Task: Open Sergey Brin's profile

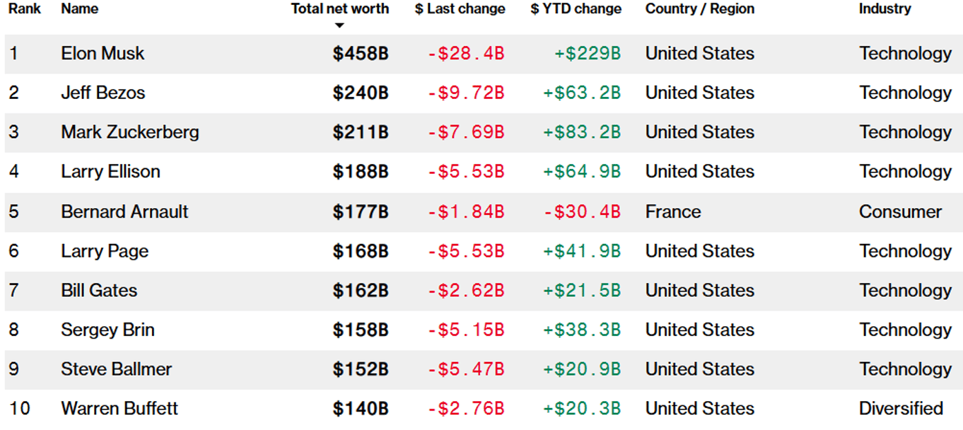Action: [107, 330]
